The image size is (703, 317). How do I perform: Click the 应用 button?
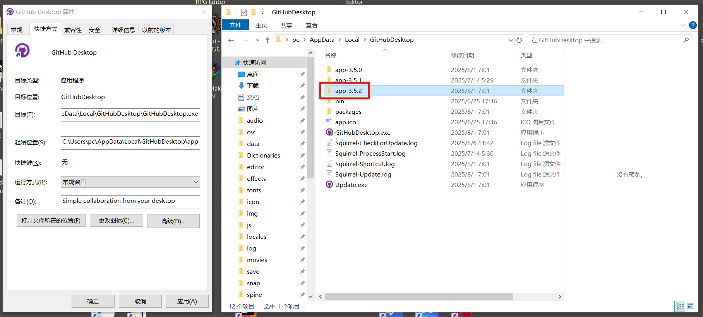[187, 301]
